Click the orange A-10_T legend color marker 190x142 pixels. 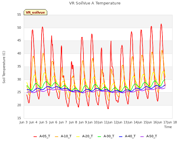pyautogui.click(x=56, y=137)
